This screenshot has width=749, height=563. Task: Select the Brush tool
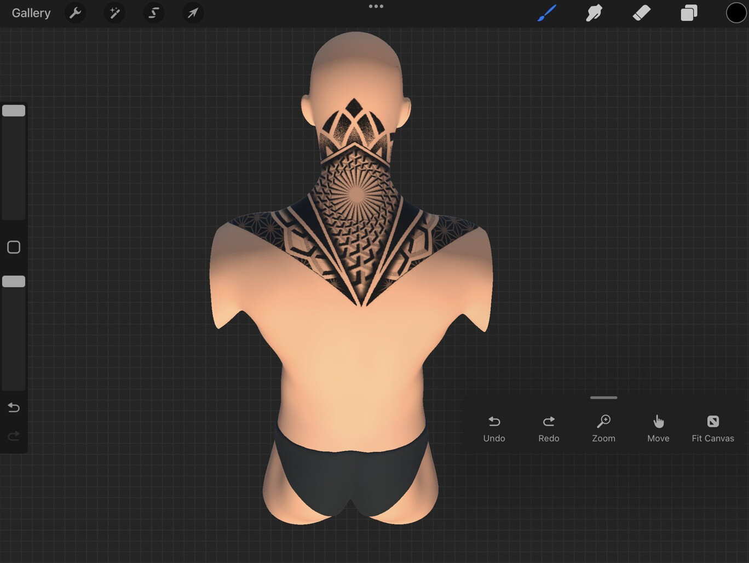point(546,13)
